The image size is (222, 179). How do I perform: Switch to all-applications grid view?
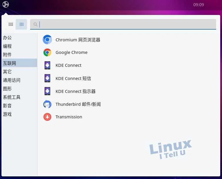pos(11,24)
